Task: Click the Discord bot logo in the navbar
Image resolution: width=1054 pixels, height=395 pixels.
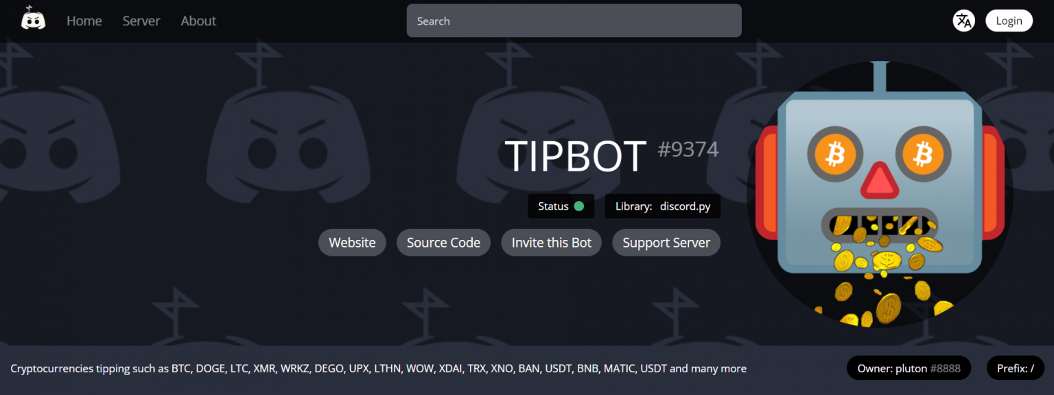Action: click(33, 19)
